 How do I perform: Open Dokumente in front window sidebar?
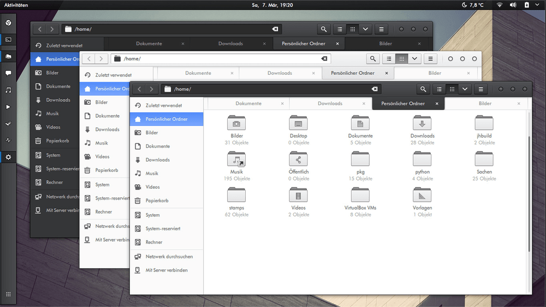[167, 146]
